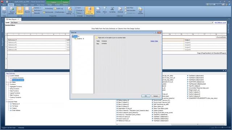Select the Full Name computed field
Screen dimensions: 232x130
coord(15,106)
